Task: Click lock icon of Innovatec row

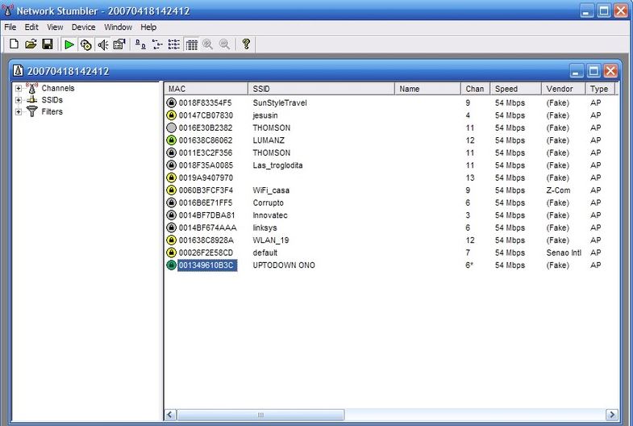Action: point(171,215)
